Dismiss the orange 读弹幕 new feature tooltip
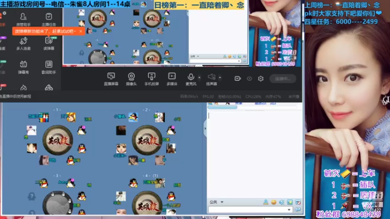 click(80, 31)
